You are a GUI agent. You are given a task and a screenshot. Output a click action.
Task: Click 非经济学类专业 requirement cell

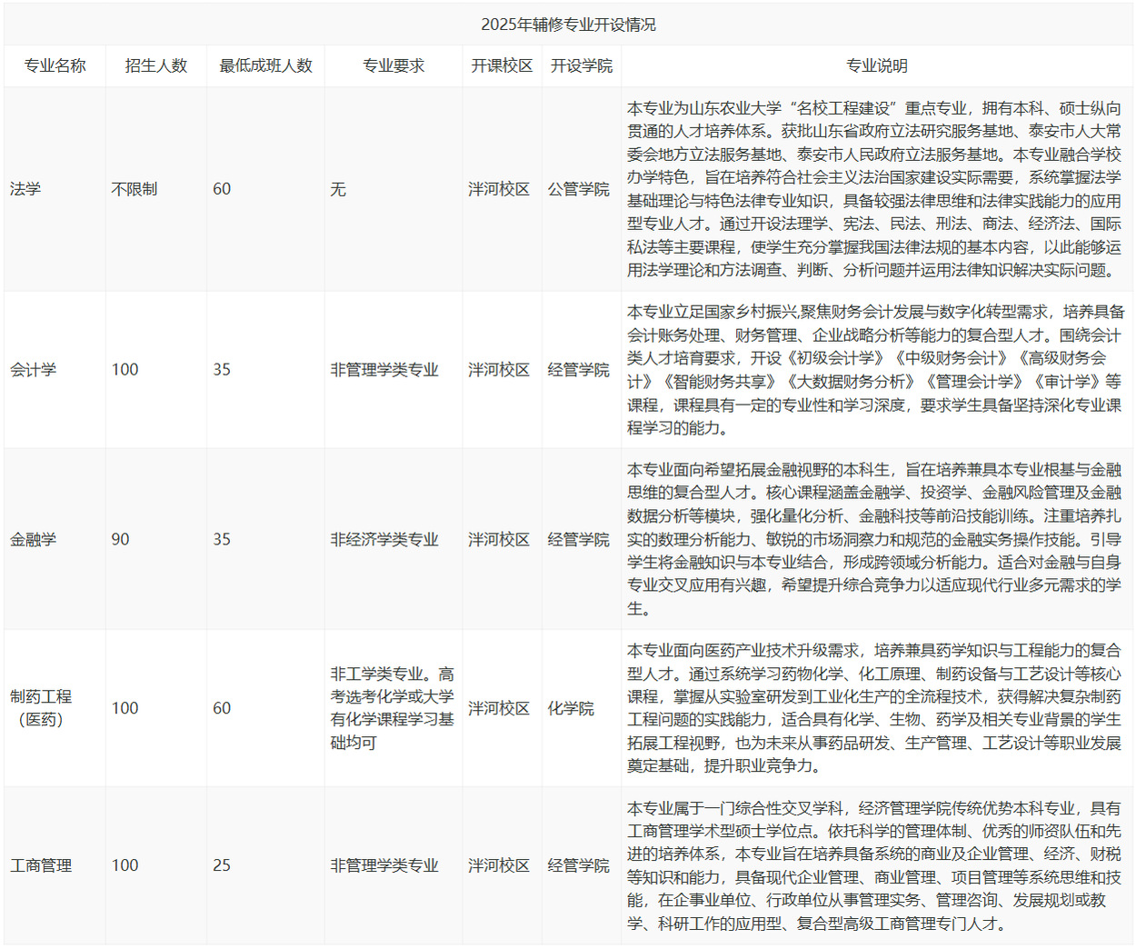(x=384, y=540)
